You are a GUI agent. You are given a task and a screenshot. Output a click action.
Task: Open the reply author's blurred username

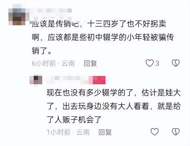68,80
